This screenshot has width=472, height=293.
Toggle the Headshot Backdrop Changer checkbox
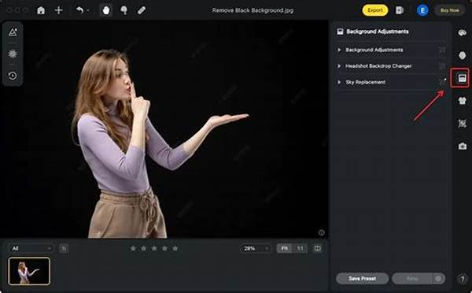click(x=442, y=66)
